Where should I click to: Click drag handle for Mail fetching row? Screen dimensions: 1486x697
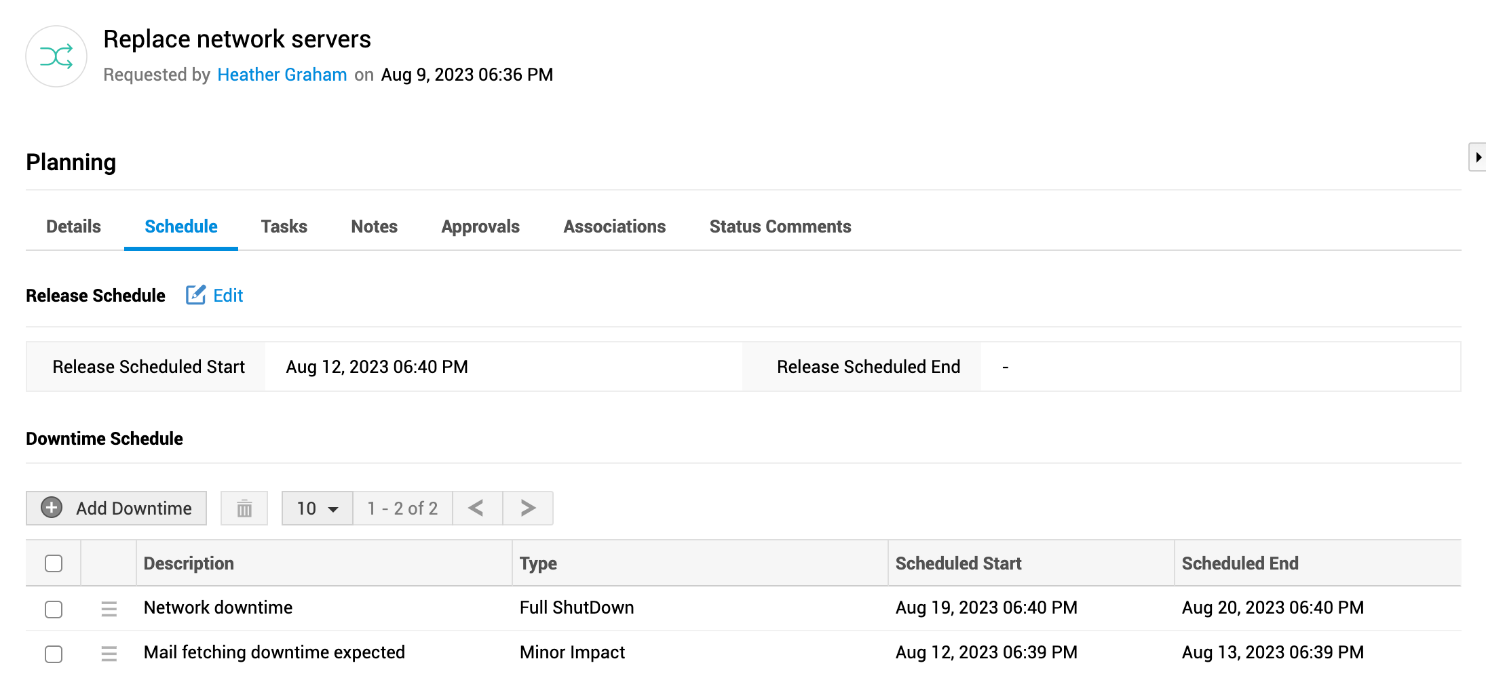pyautogui.click(x=109, y=654)
